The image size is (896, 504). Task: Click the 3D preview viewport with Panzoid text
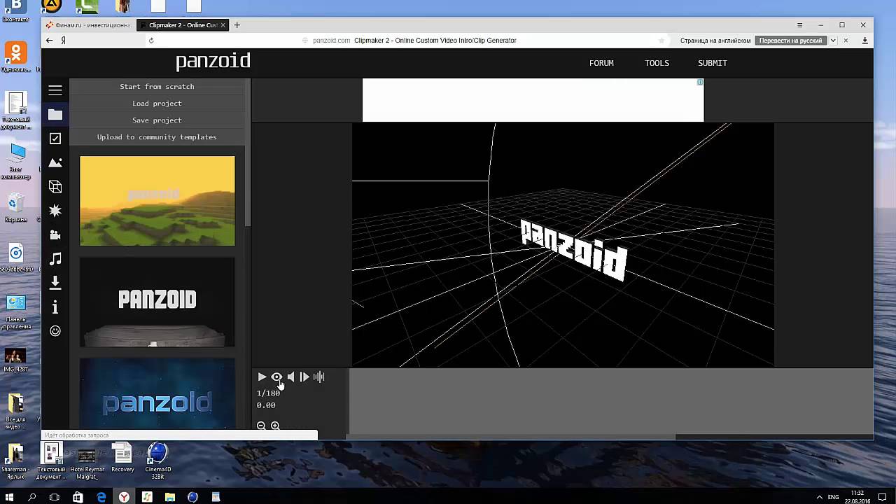point(563,244)
